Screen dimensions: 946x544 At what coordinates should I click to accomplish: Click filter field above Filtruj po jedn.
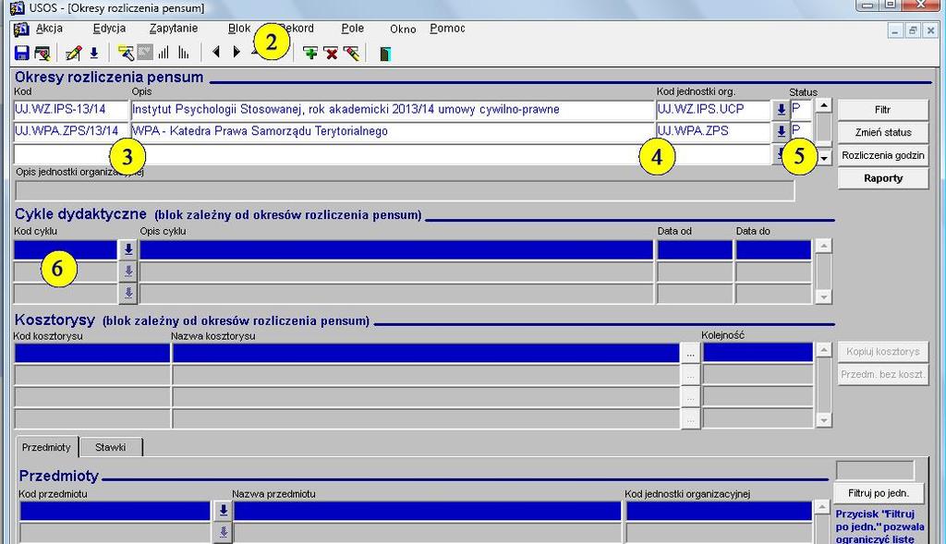(x=875, y=470)
